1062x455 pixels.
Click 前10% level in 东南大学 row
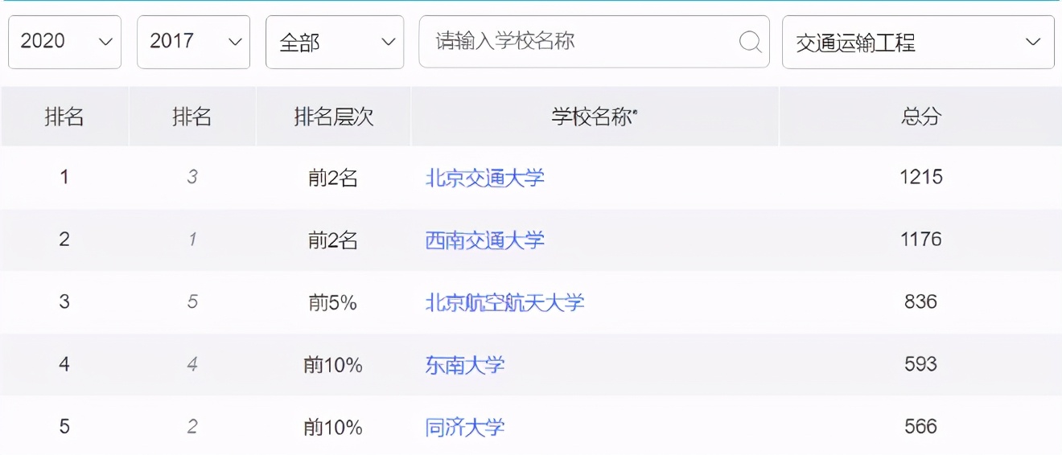coord(333,365)
